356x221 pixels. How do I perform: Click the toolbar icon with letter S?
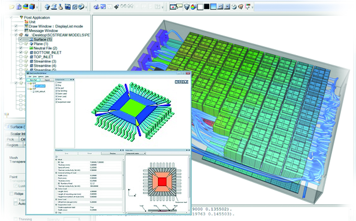point(220,7)
